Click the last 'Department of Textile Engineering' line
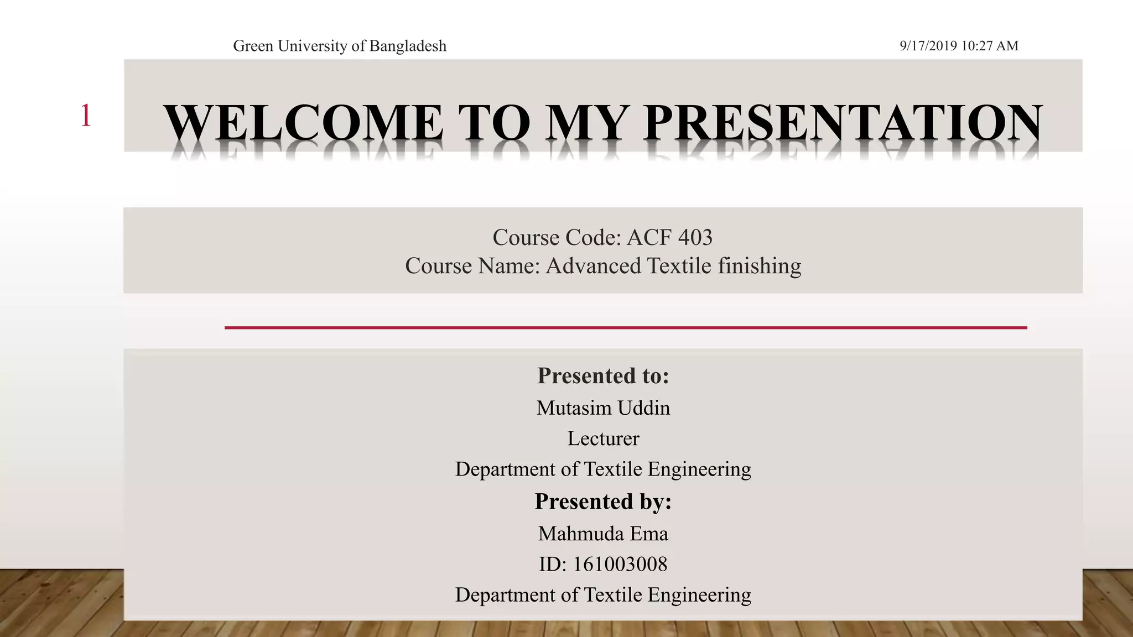Viewport: 1133px width, 637px height. pos(603,595)
